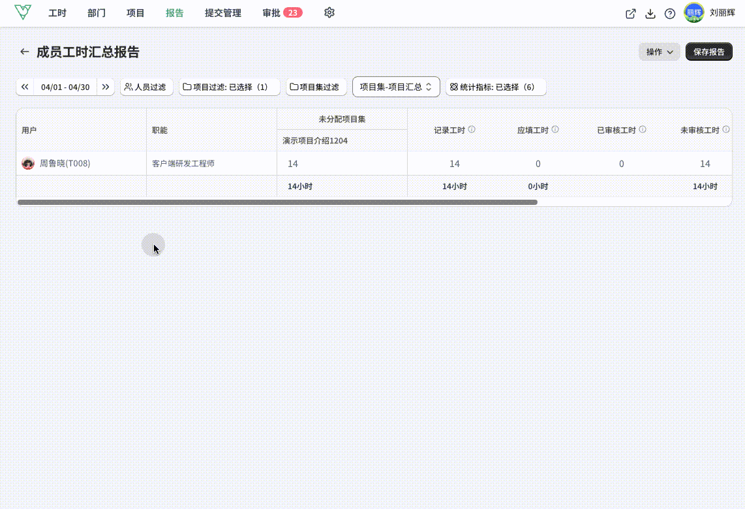745x509 pixels.
Task: Open the 部门 navigation menu
Action: (97, 13)
